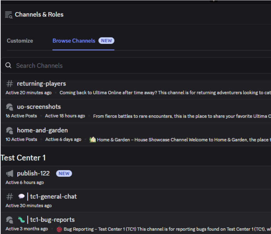The image size is (271, 234).
Task: Click the NEW badge beside publish-122
Action: click(64, 173)
